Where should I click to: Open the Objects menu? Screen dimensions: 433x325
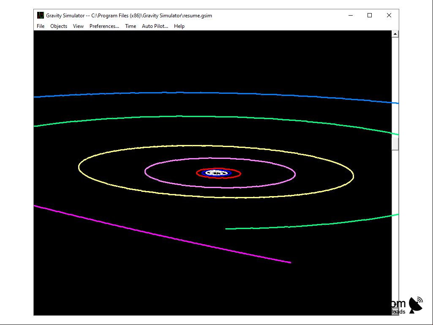tap(59, 26)
